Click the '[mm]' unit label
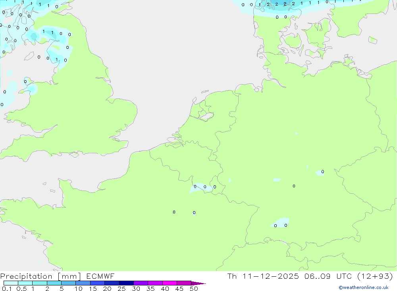 [69, 276]
